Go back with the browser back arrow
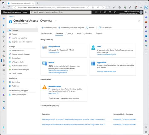This screenshot has height=135, width=149. coord(4,8)
